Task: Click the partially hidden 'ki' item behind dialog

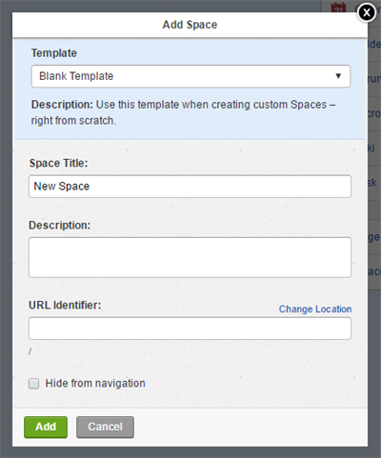Action: pos(371,148)
